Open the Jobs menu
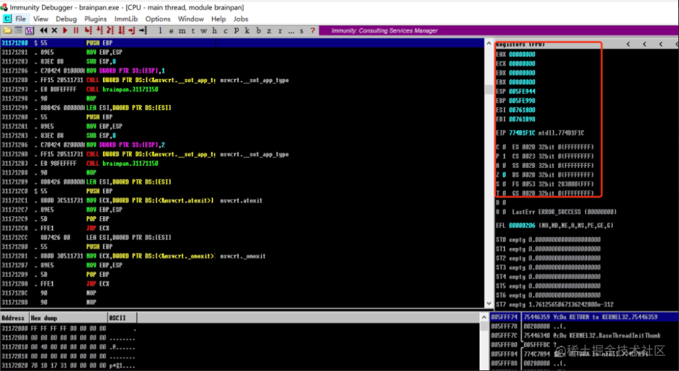This screenshot has width=679, height=371. click(240, 19)
